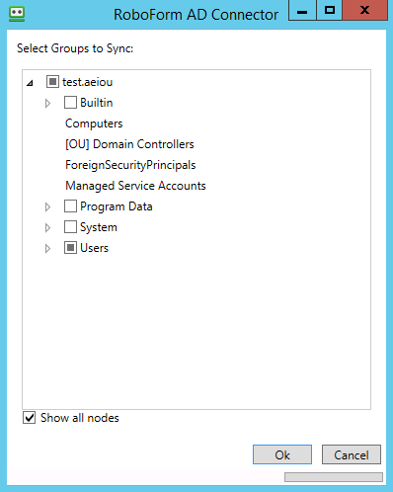The height and width of the screenshot is (492, 393).
Task: Check the Program Data checkbox
Action: [x=70, y=206]
